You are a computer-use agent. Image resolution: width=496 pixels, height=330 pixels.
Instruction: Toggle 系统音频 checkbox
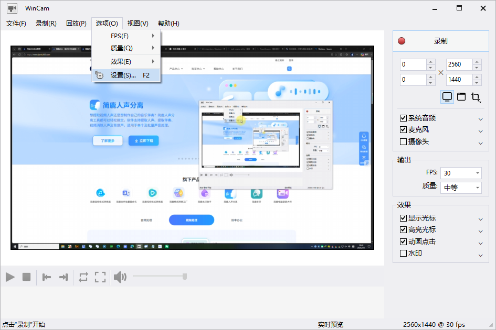pos(403,118)
